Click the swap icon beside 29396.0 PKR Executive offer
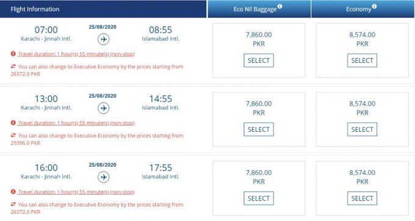This screenshot has height=221, width=415. click(13, 136)
